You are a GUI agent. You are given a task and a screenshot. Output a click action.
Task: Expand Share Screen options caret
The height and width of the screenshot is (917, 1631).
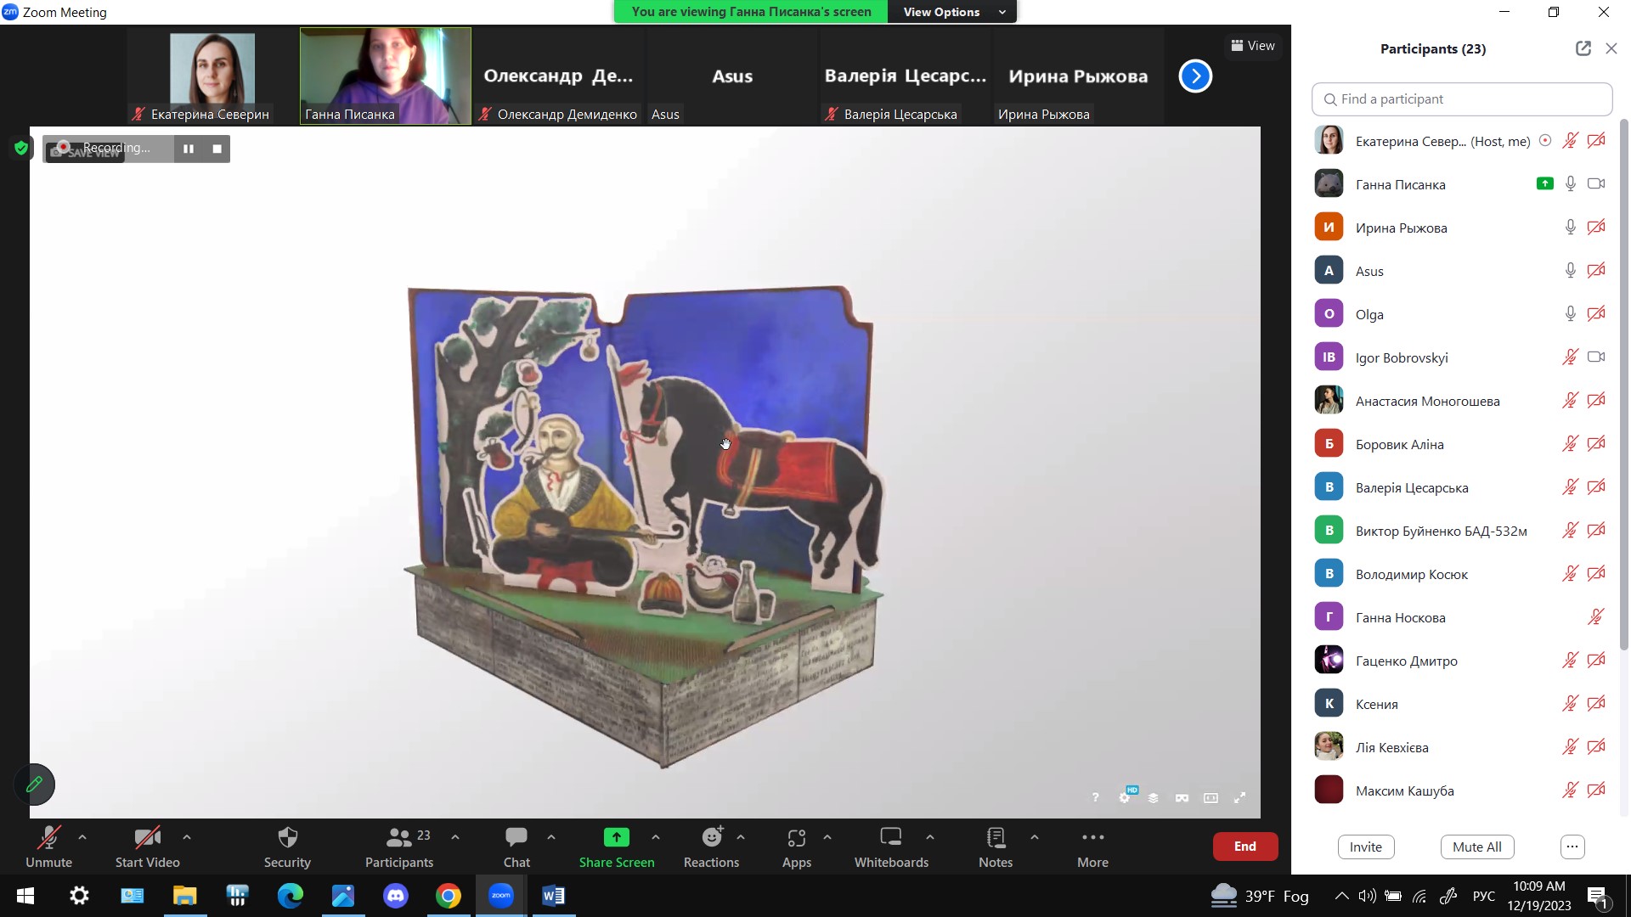656,837
